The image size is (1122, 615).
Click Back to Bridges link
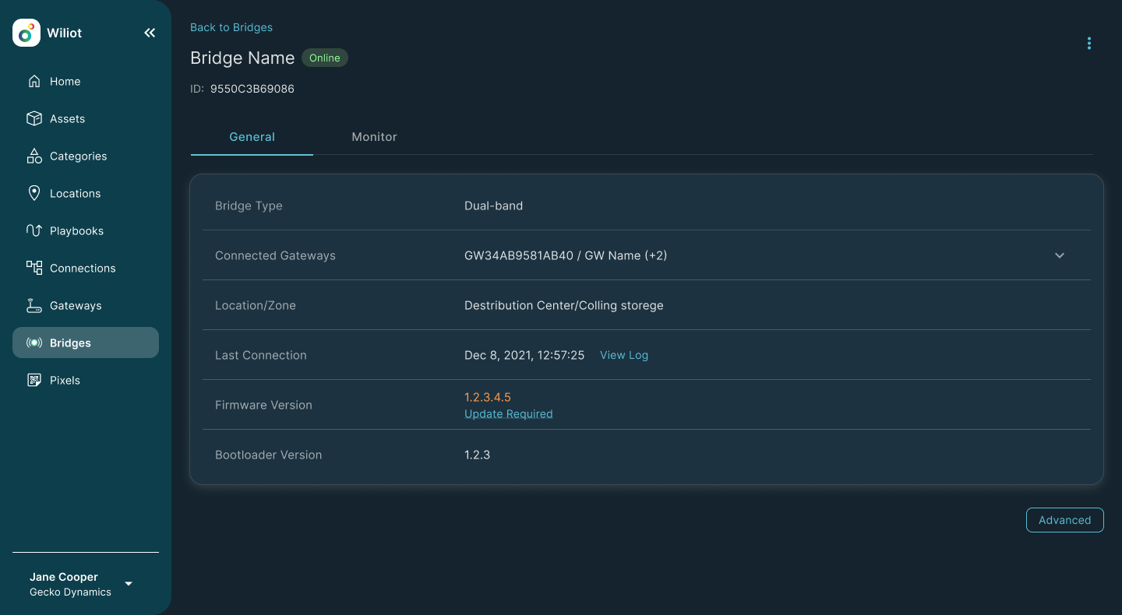(x=231, y=27)
